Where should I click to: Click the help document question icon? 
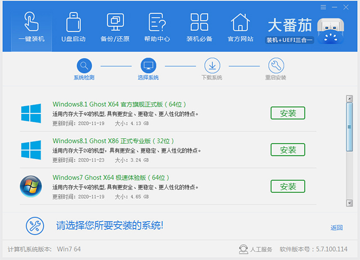[157, 22]
